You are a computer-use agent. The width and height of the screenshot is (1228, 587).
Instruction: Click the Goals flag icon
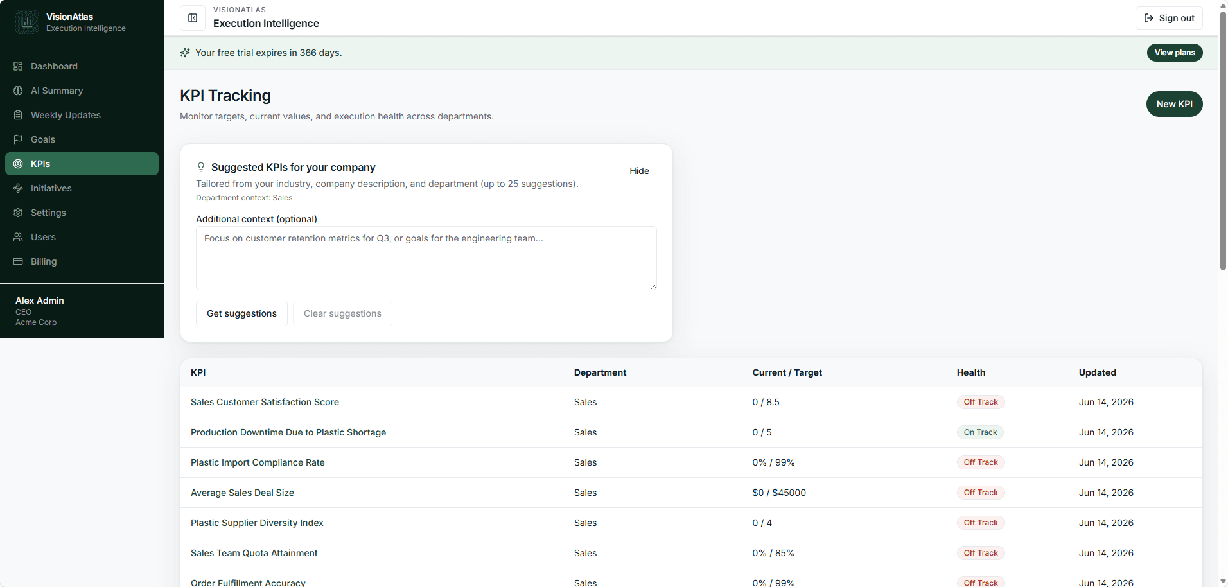tap(18, 139)
